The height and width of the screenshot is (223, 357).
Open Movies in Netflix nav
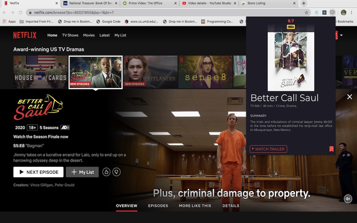point(89,35)
